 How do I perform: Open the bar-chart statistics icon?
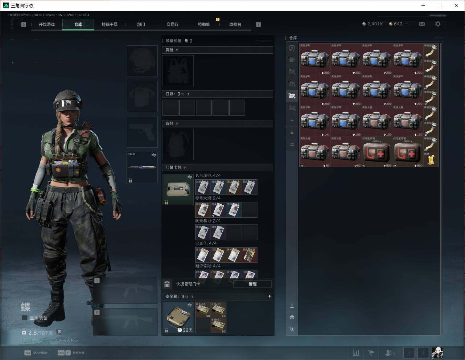[356, 353]
